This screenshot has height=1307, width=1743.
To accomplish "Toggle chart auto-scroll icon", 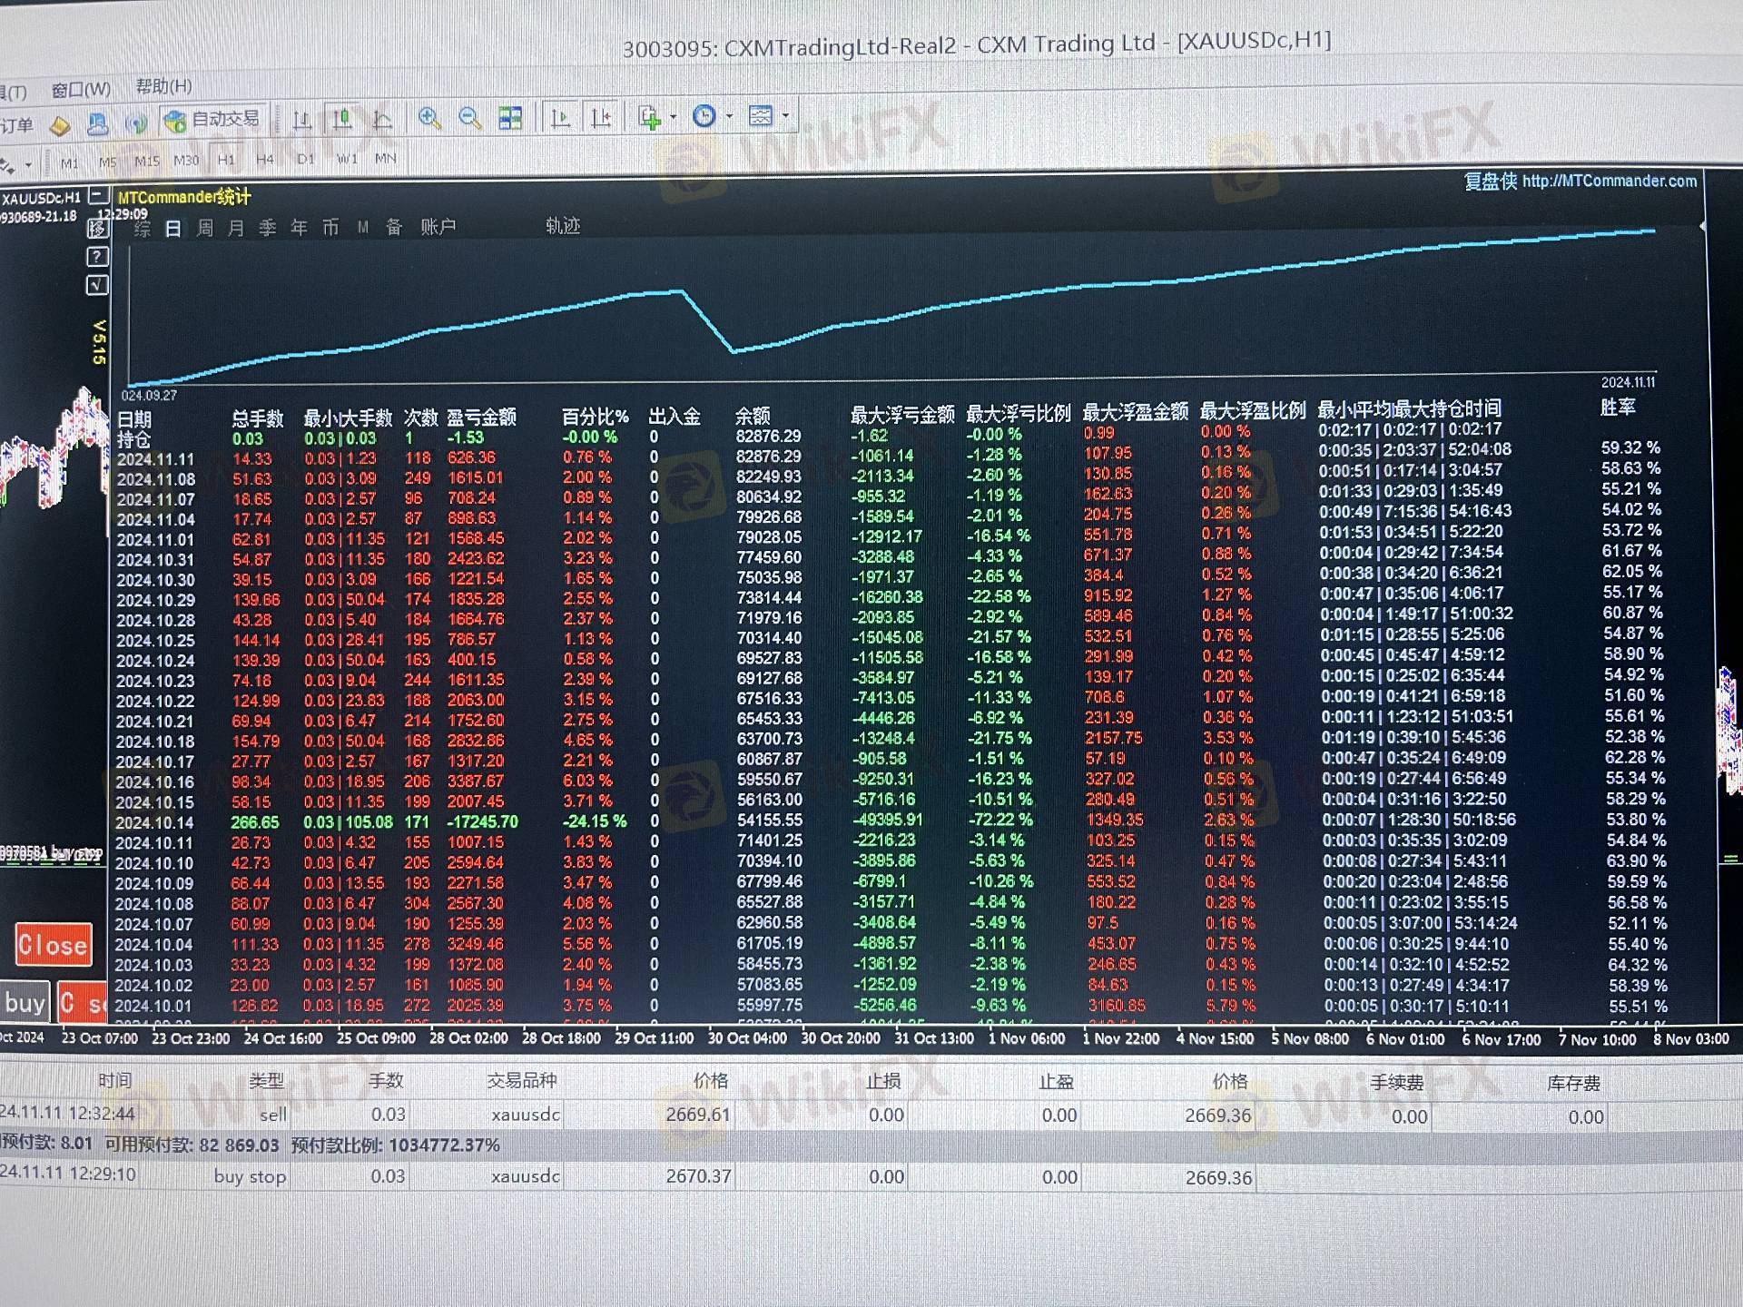I will (561, 118).
